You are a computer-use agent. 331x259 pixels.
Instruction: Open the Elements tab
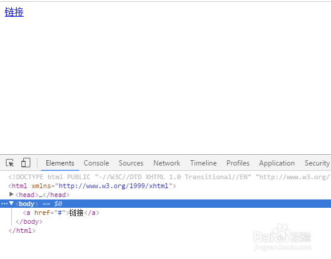[60, 163]
